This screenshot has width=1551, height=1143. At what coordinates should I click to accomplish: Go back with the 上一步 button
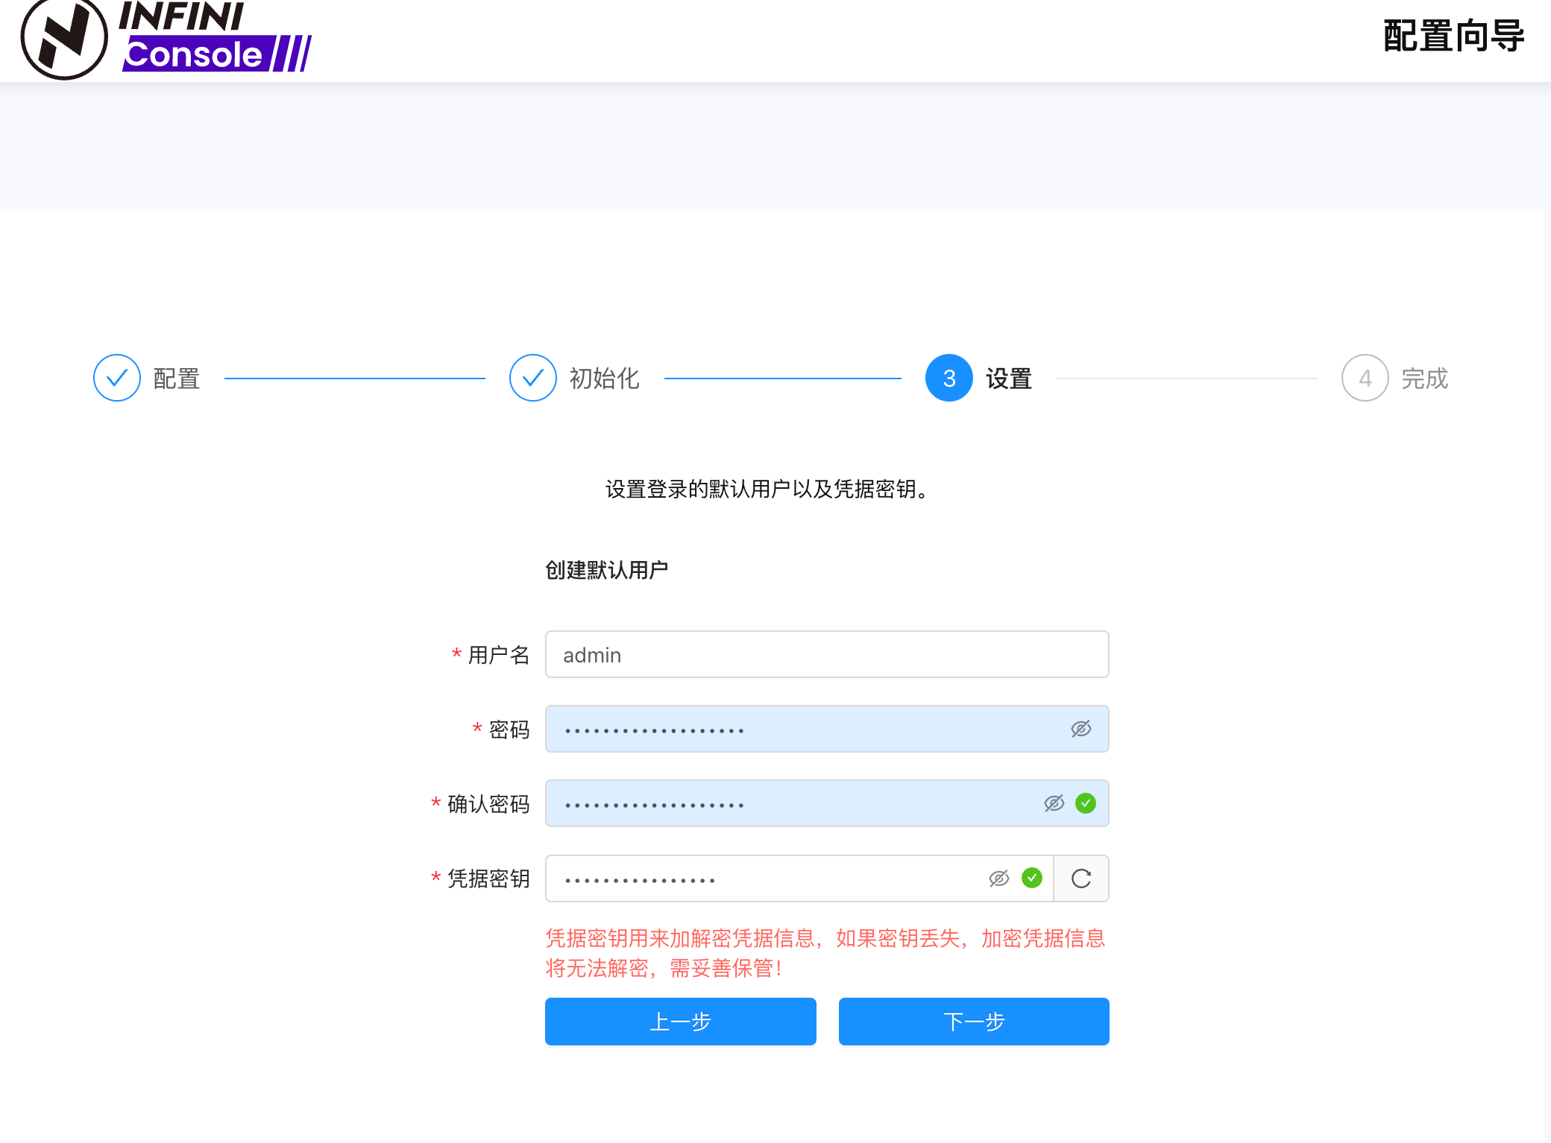[680, 1021]
